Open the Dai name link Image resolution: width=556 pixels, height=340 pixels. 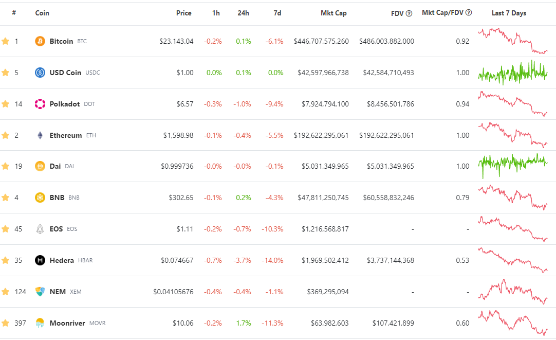click(55, 166)
